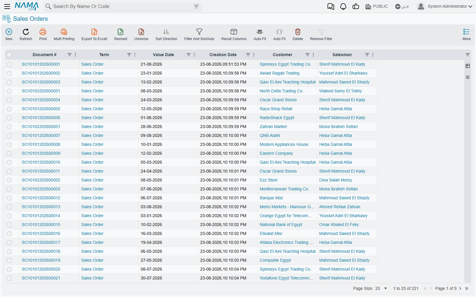Open grid filter side panel icon
This screenshot has height=297, width=476.
tap(468, 55)
